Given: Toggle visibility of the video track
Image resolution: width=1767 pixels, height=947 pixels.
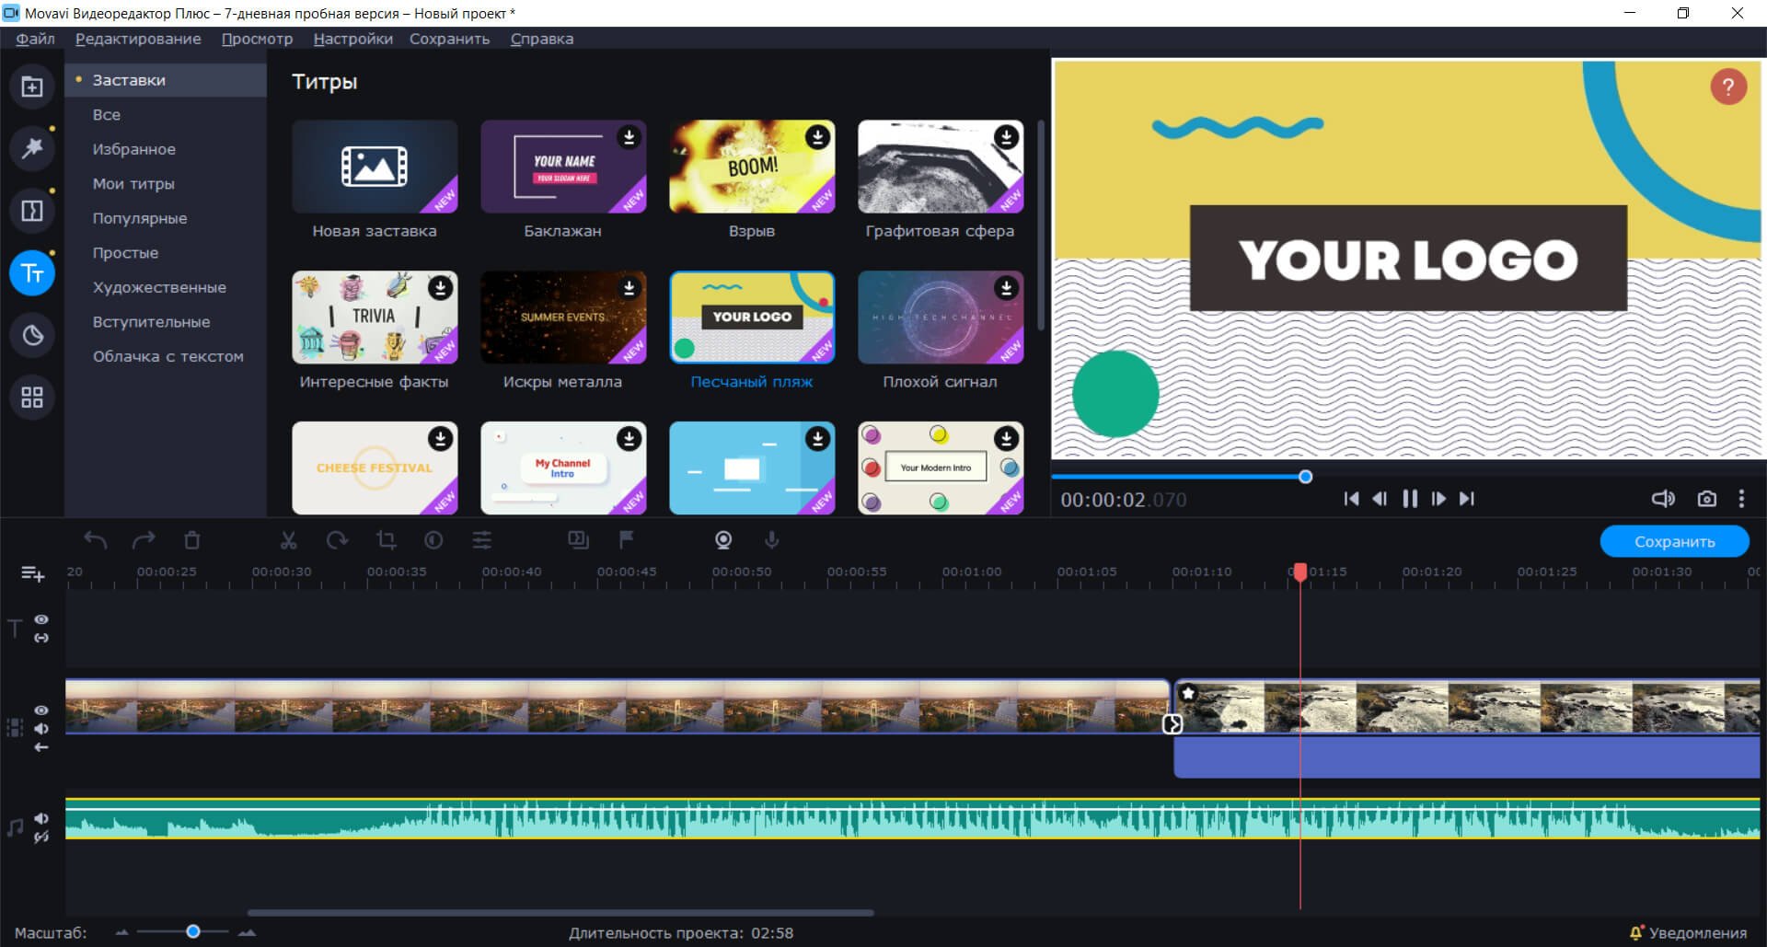Looking at the screenshot, I should point(41,710).
